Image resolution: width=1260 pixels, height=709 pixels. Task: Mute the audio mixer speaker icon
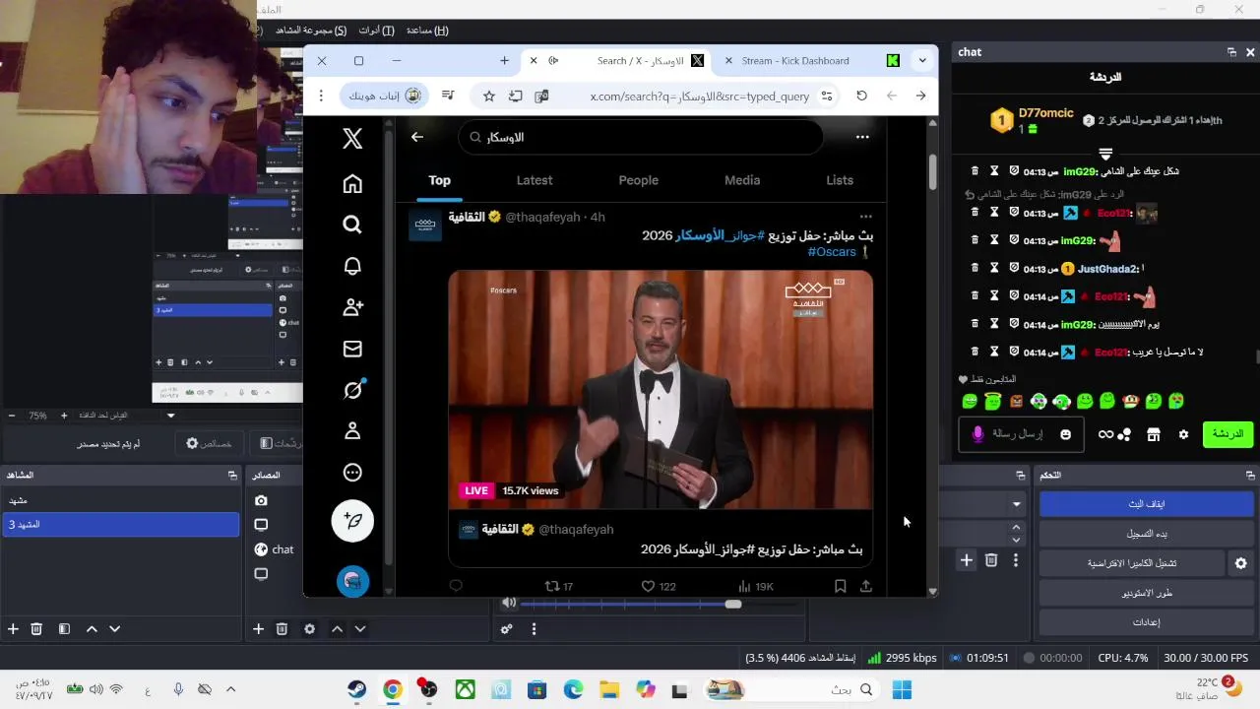(508, 603)
